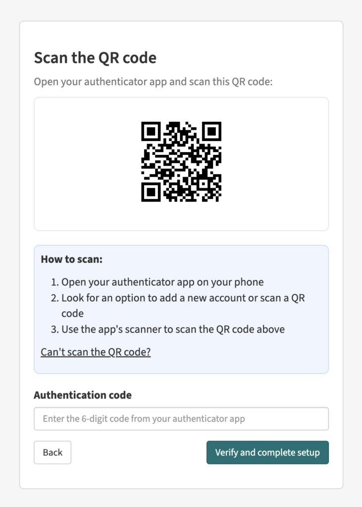The image size is (362, 507).
Task: Click the bottom-left finder square of the QR code
Action: 151,192
